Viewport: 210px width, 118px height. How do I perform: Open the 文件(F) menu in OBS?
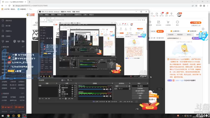[x=41, y=15]
